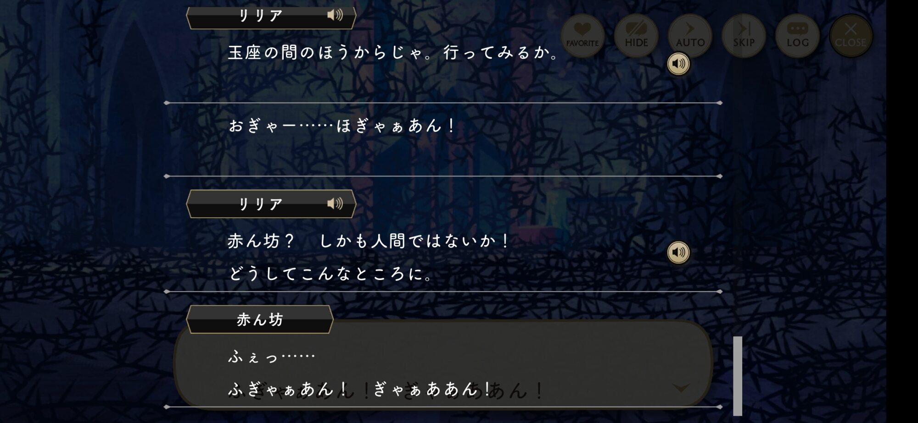Select the 赤ん坊 speaker name tag
Image resolution: width=918 pixels, height=423 pixels.
click(x=260, y=319)
